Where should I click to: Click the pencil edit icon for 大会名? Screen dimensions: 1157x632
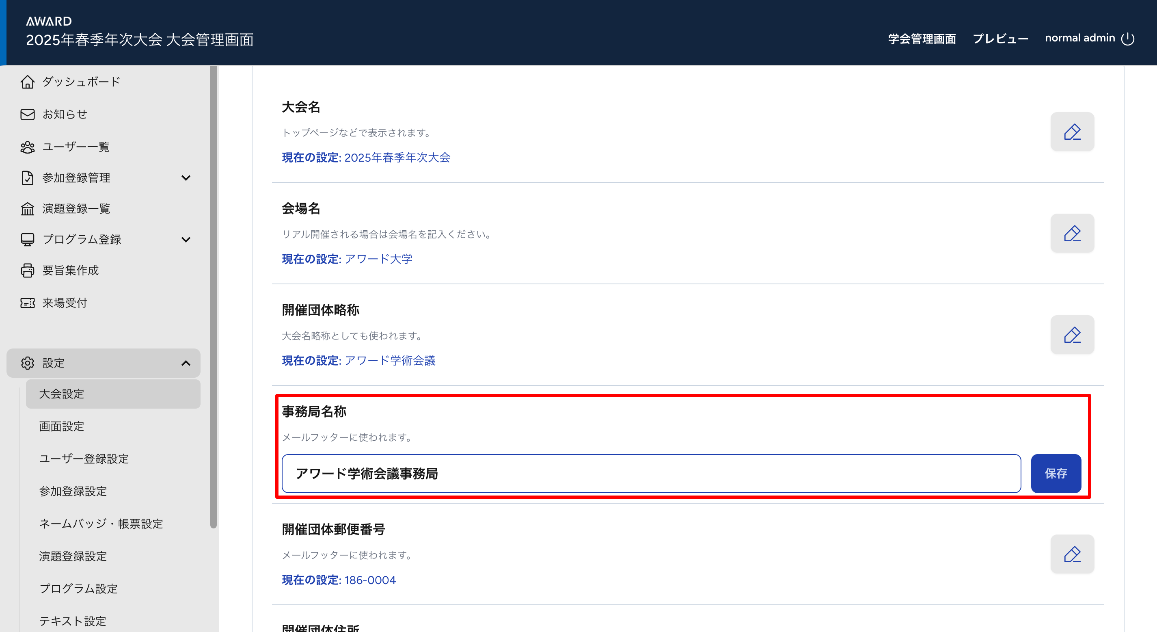(1072, 132)
